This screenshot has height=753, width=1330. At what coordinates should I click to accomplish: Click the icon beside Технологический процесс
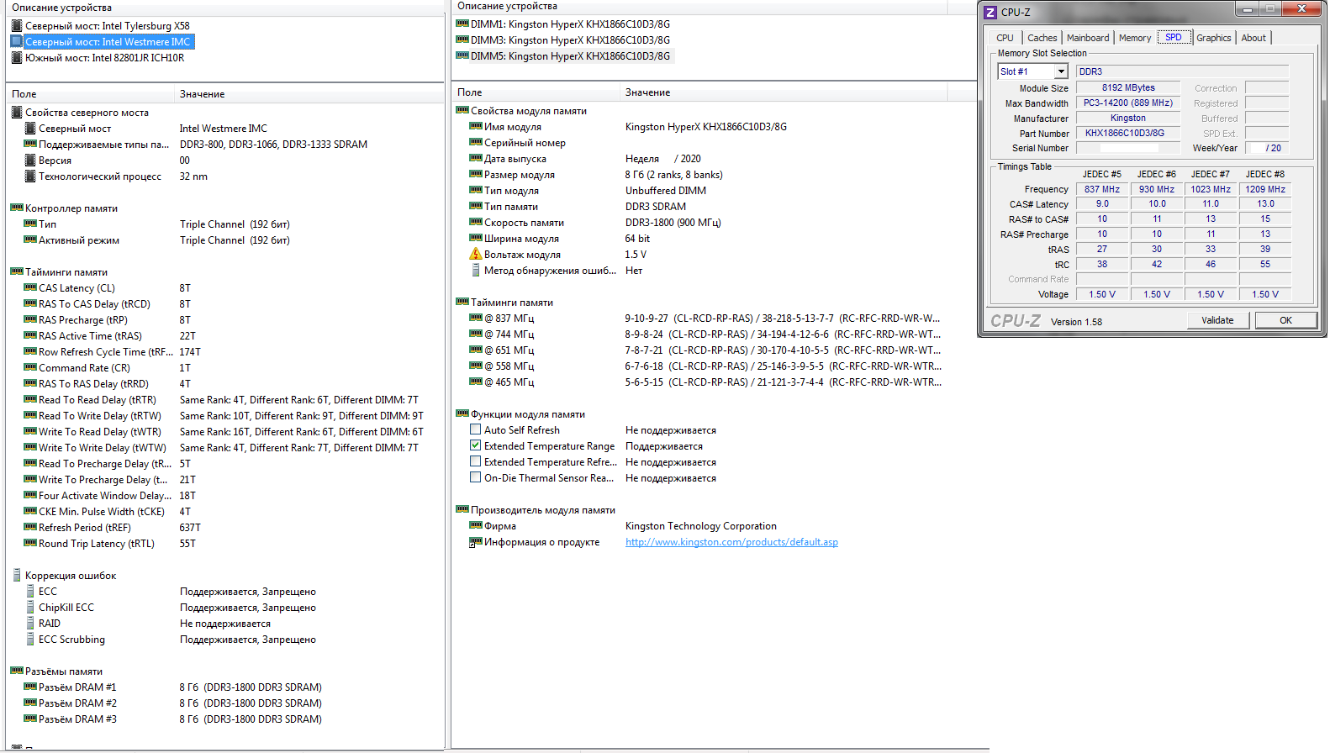pos(30,176)
